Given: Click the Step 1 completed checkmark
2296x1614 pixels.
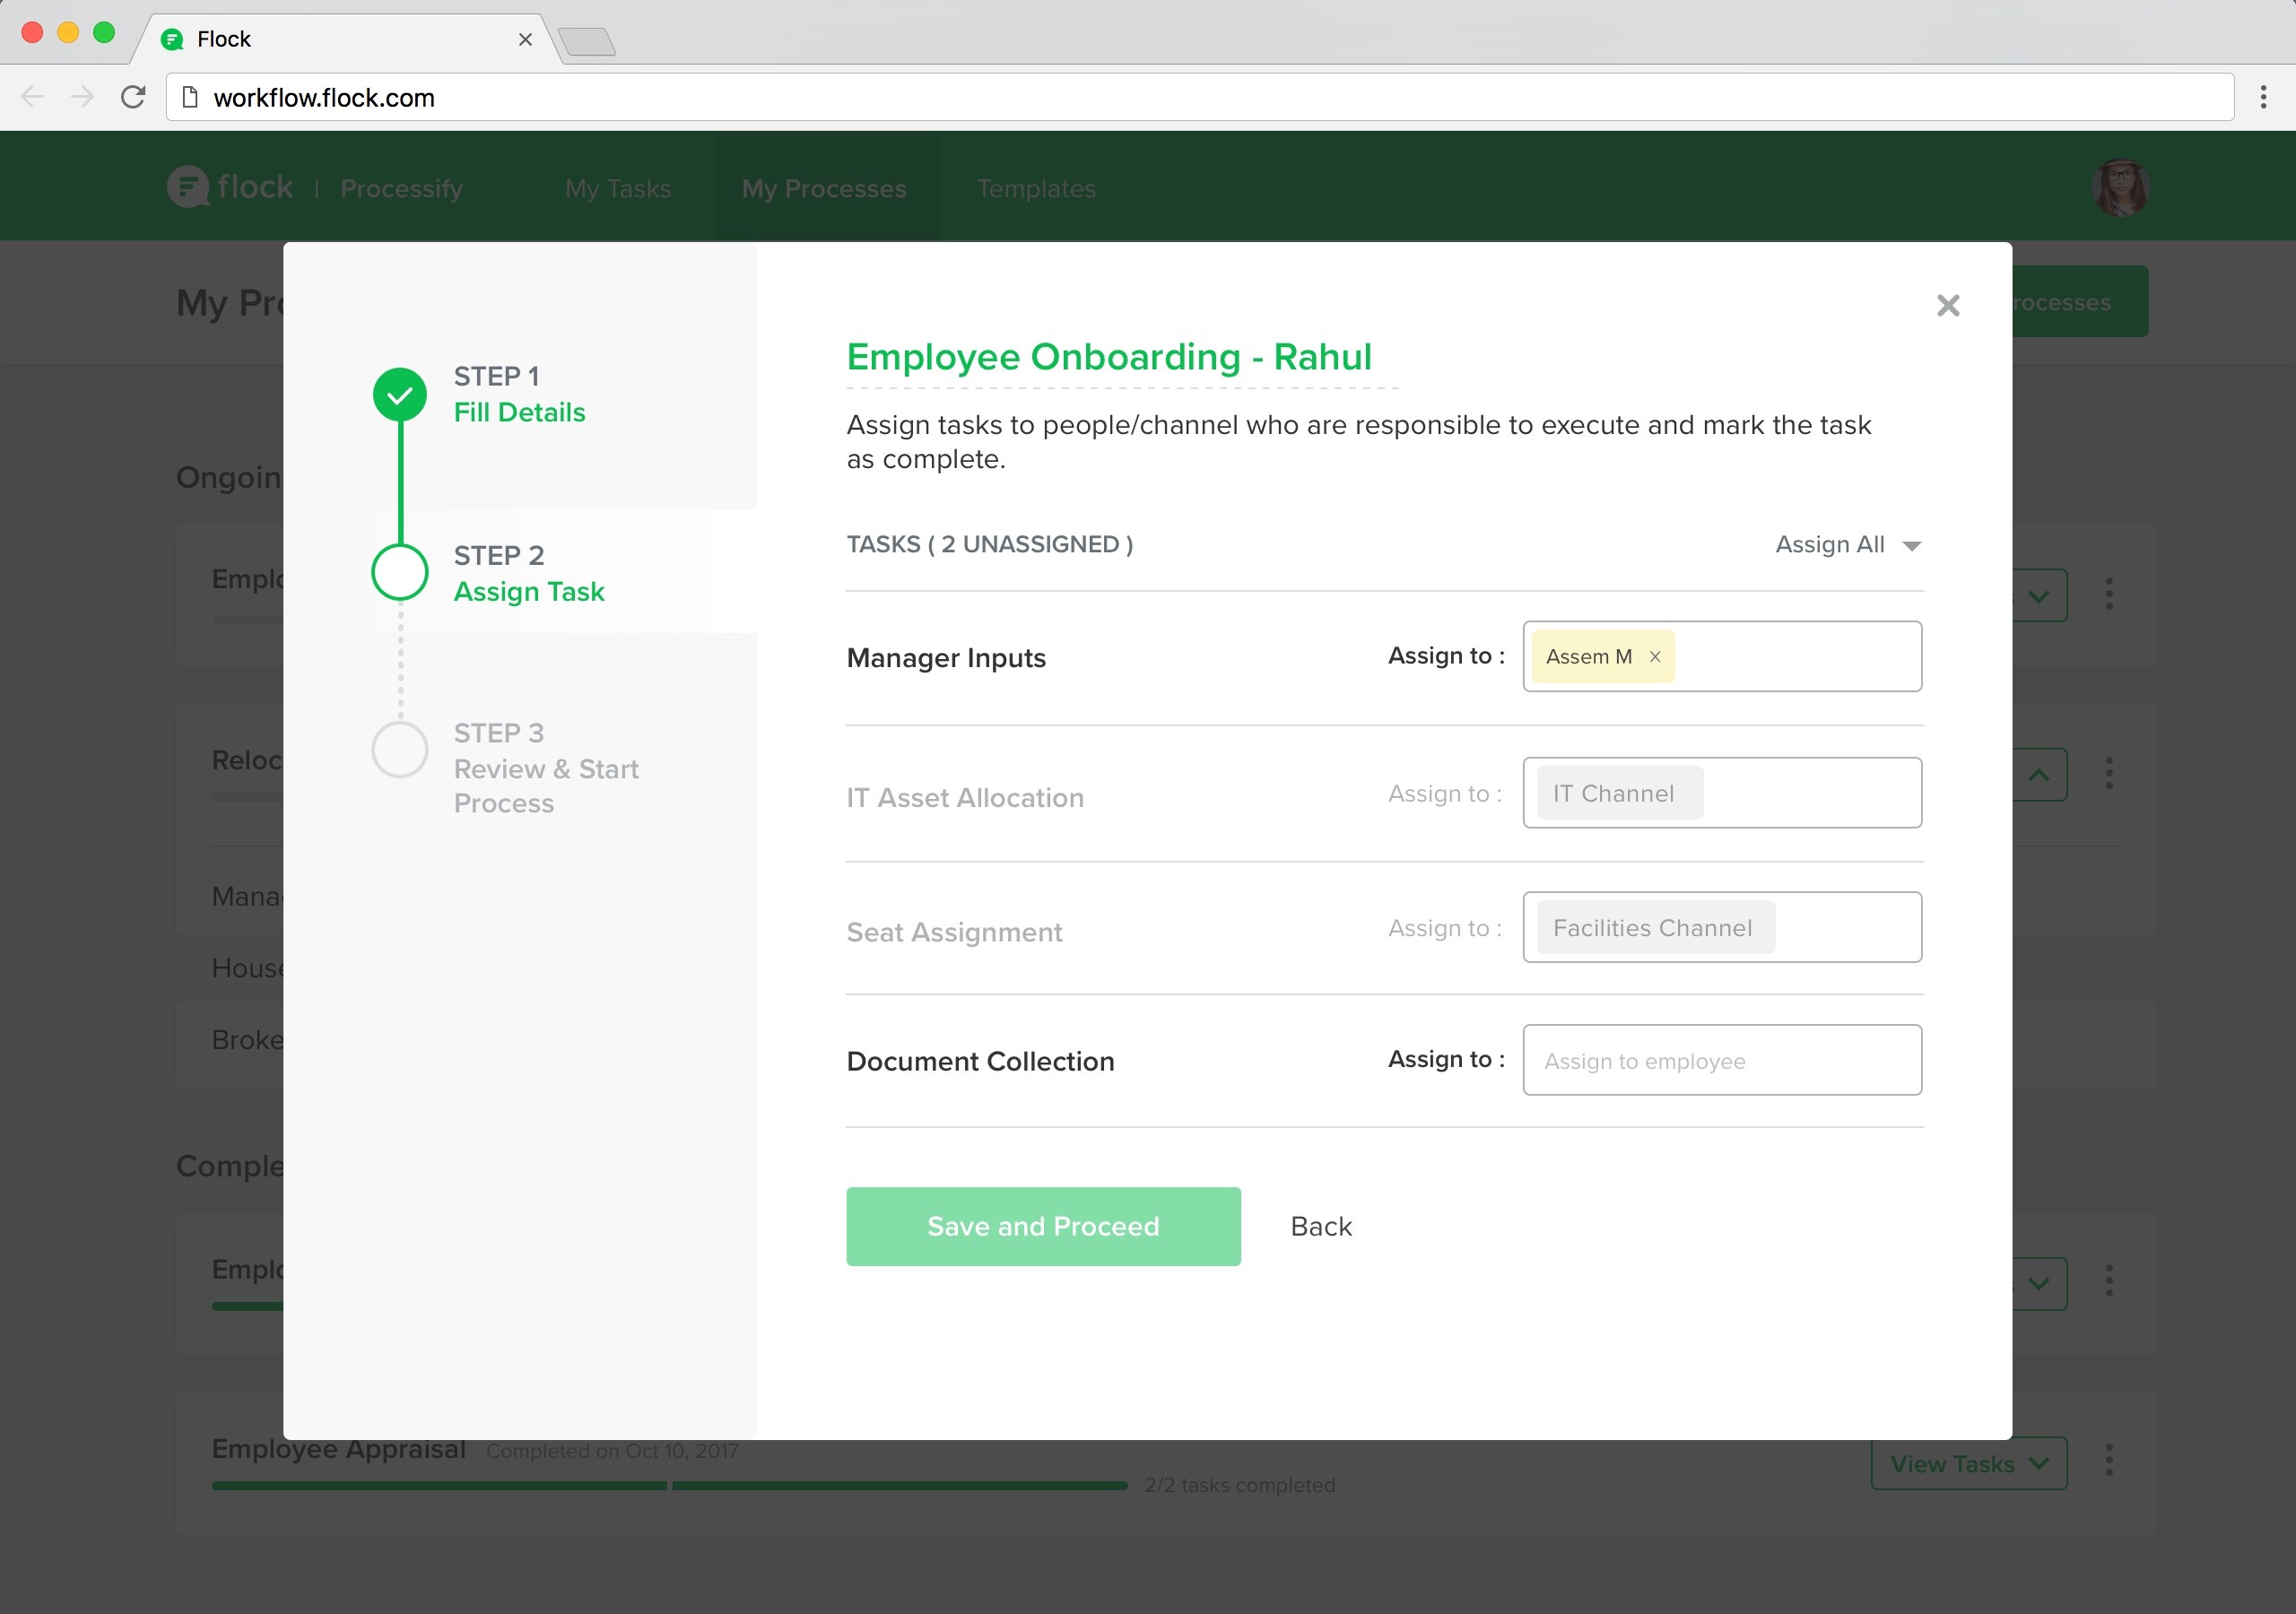Looking at the screenshot, I should click(x=400, y=394).
